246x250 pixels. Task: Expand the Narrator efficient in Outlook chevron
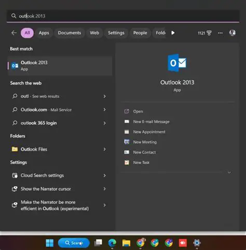click(x=105, y=205)
